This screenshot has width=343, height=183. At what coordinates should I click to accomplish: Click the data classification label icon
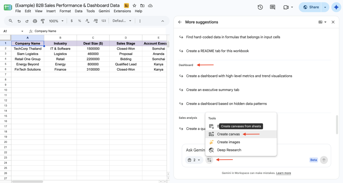pos(126,6)
